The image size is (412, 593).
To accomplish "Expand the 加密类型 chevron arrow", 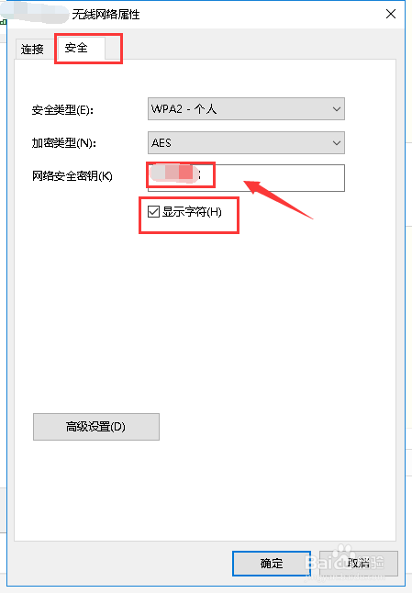I will click(x=337, y=143).
